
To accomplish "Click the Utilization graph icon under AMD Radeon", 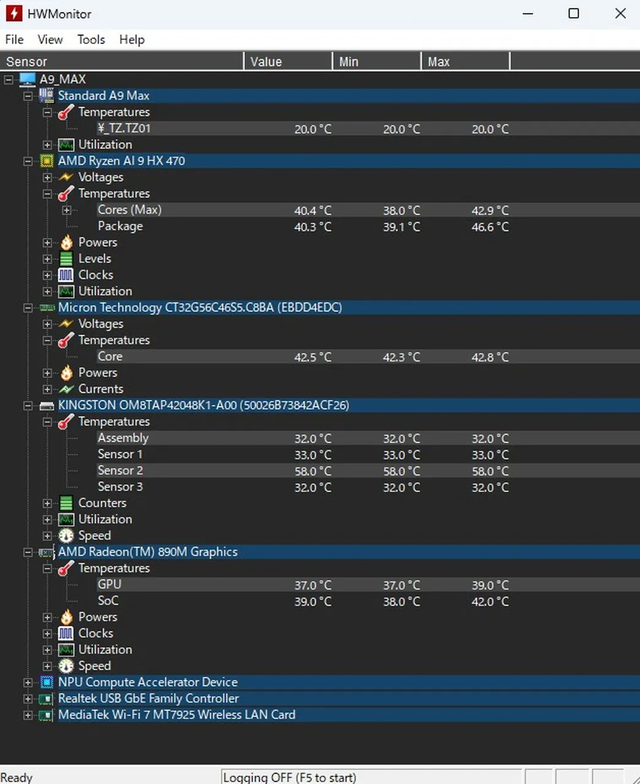I will coord(66,649).
